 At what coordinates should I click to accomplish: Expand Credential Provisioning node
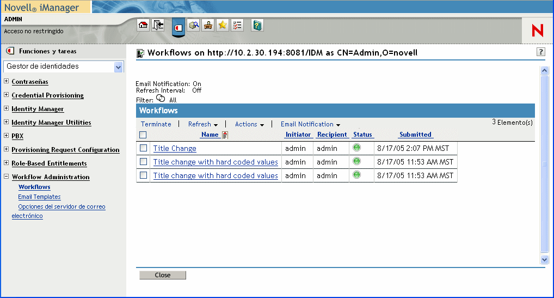[x=6, y=94]
